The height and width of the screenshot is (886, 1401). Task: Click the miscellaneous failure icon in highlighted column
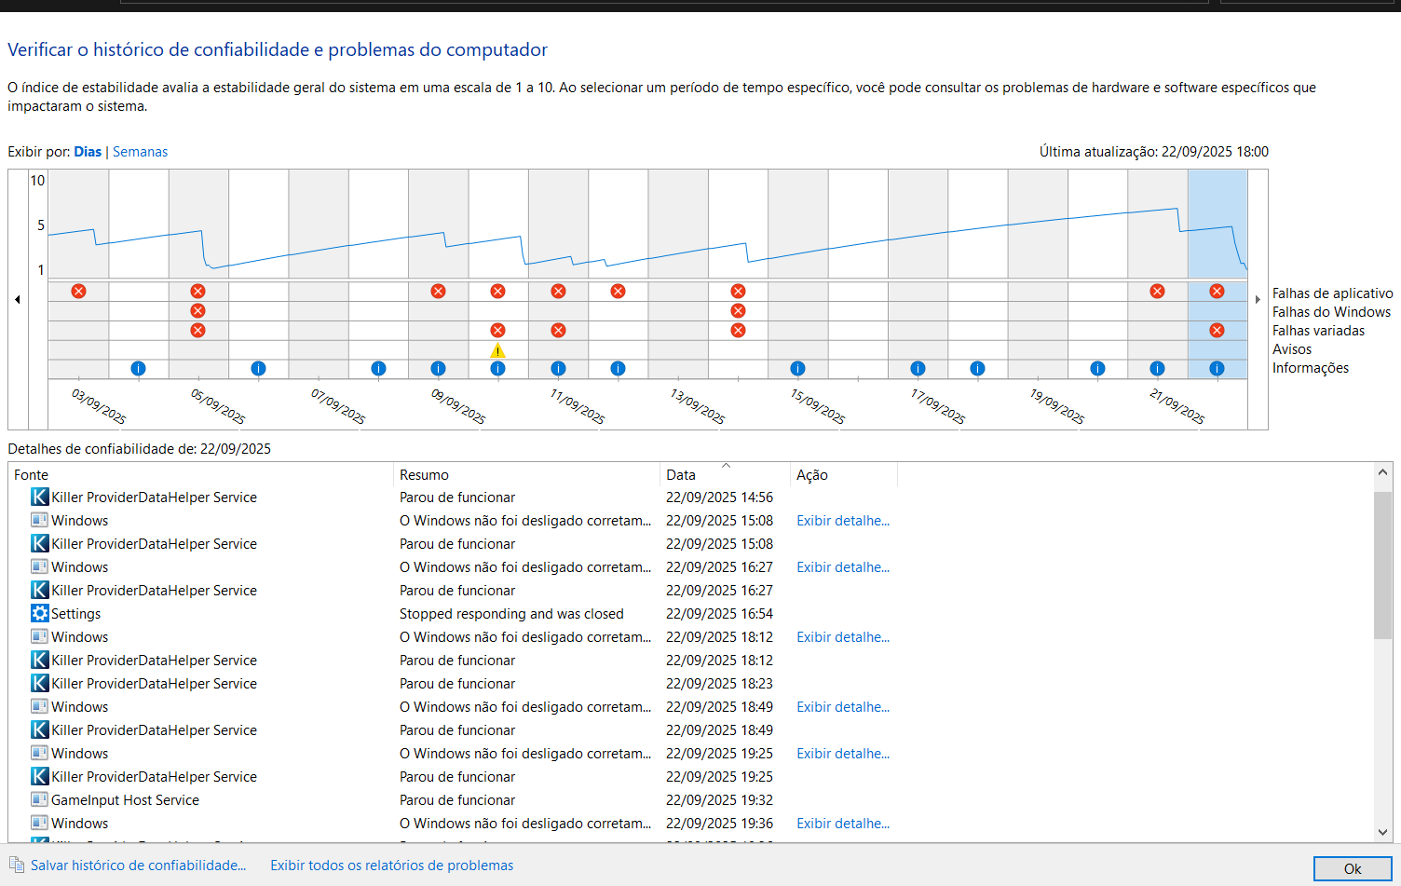(x=1217, y=330)
